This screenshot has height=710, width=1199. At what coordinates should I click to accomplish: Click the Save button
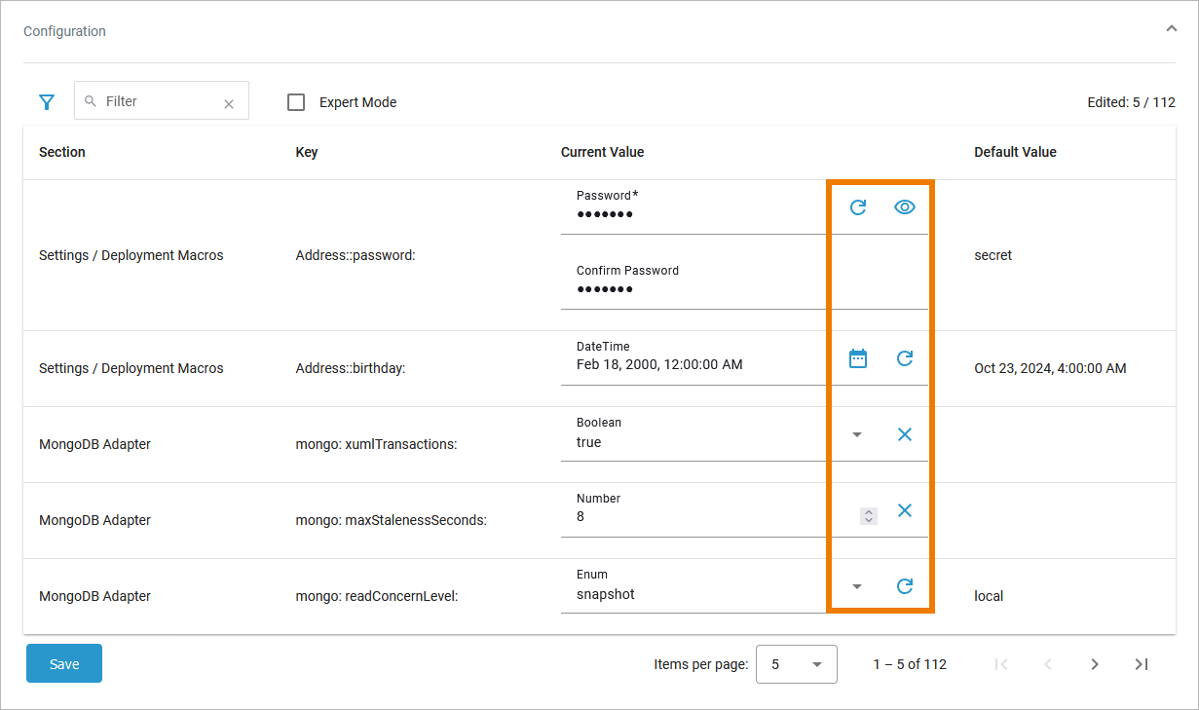[64, 664]
